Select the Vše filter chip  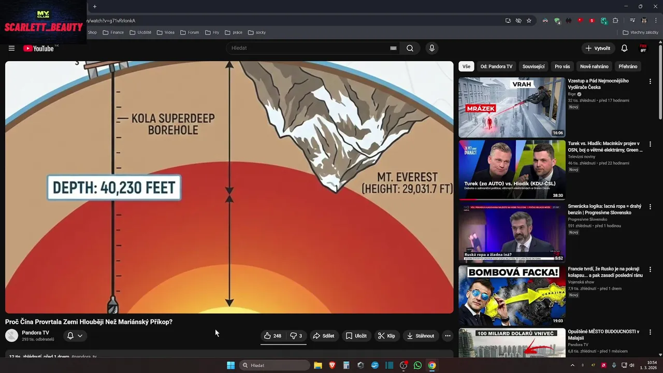point(466,66)
